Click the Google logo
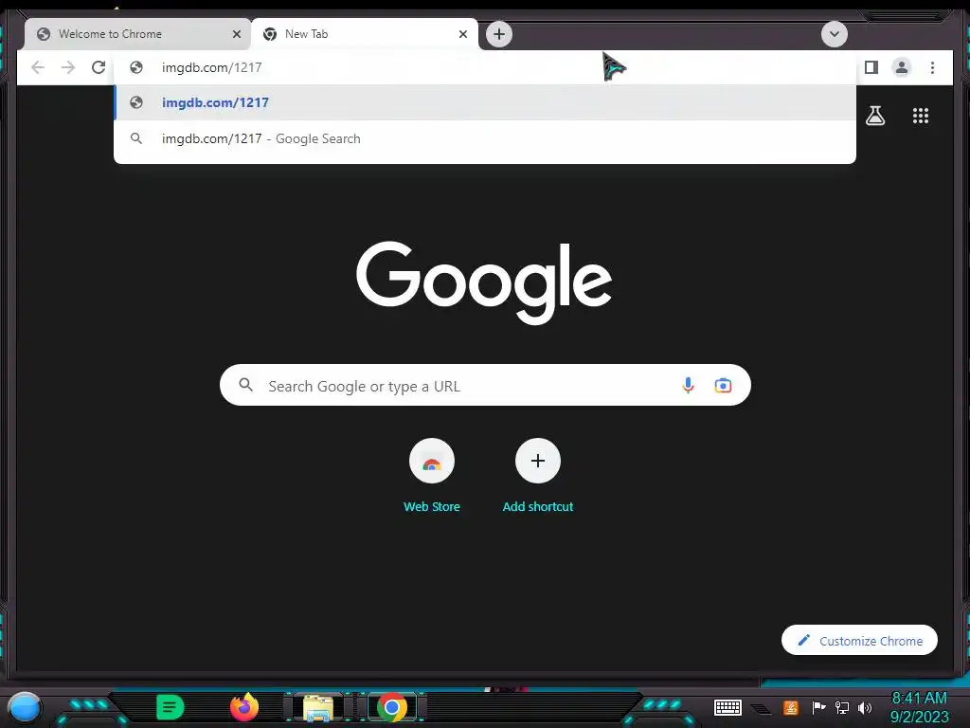Viewport: 970px width, 728px height. (484, 282)
